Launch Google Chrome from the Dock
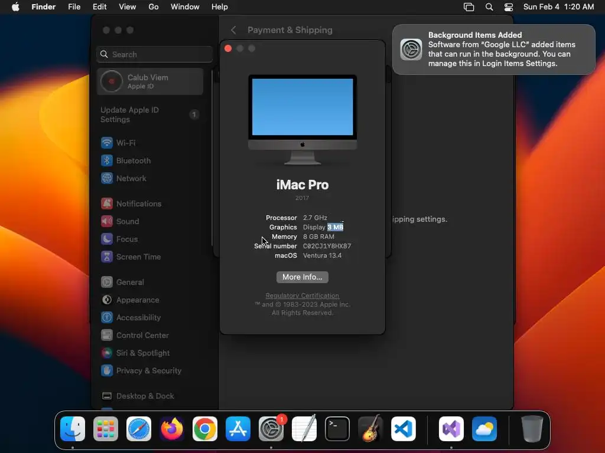Viewport: 605px width, 453px height. tap(205, 429)
